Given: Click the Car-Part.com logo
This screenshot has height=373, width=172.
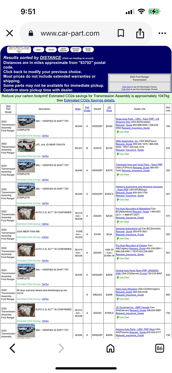Looking at the screenshot, I should click(19, 49).
